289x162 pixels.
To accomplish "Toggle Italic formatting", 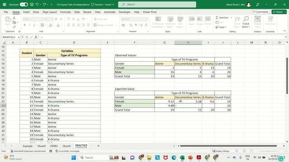I will pos(29,25).
